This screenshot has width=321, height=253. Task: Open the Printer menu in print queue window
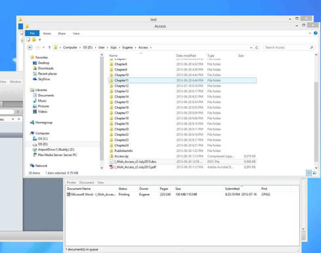coord(71,182)
